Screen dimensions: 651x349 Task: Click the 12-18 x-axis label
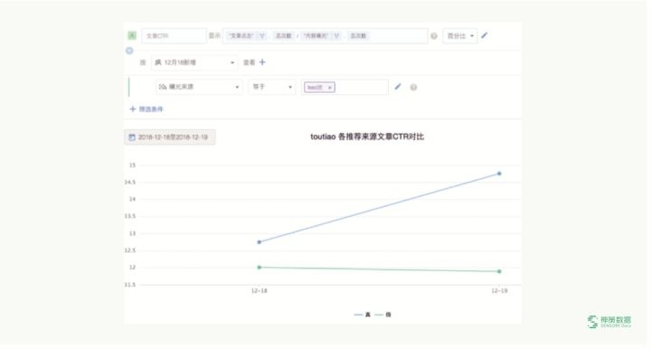pos(259,291)
